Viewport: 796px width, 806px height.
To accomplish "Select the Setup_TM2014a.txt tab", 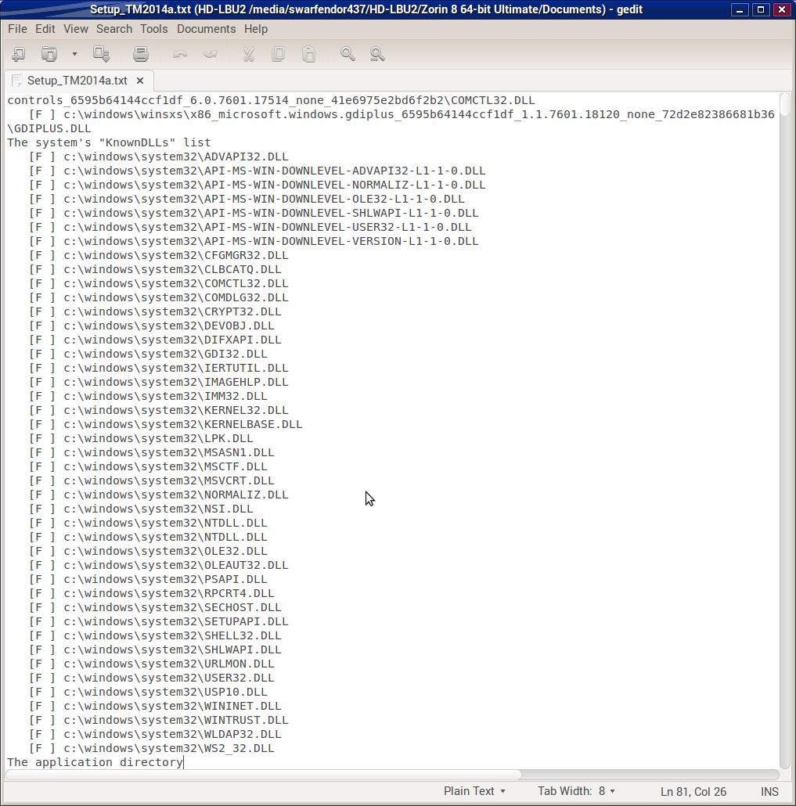I will point(77,81).
